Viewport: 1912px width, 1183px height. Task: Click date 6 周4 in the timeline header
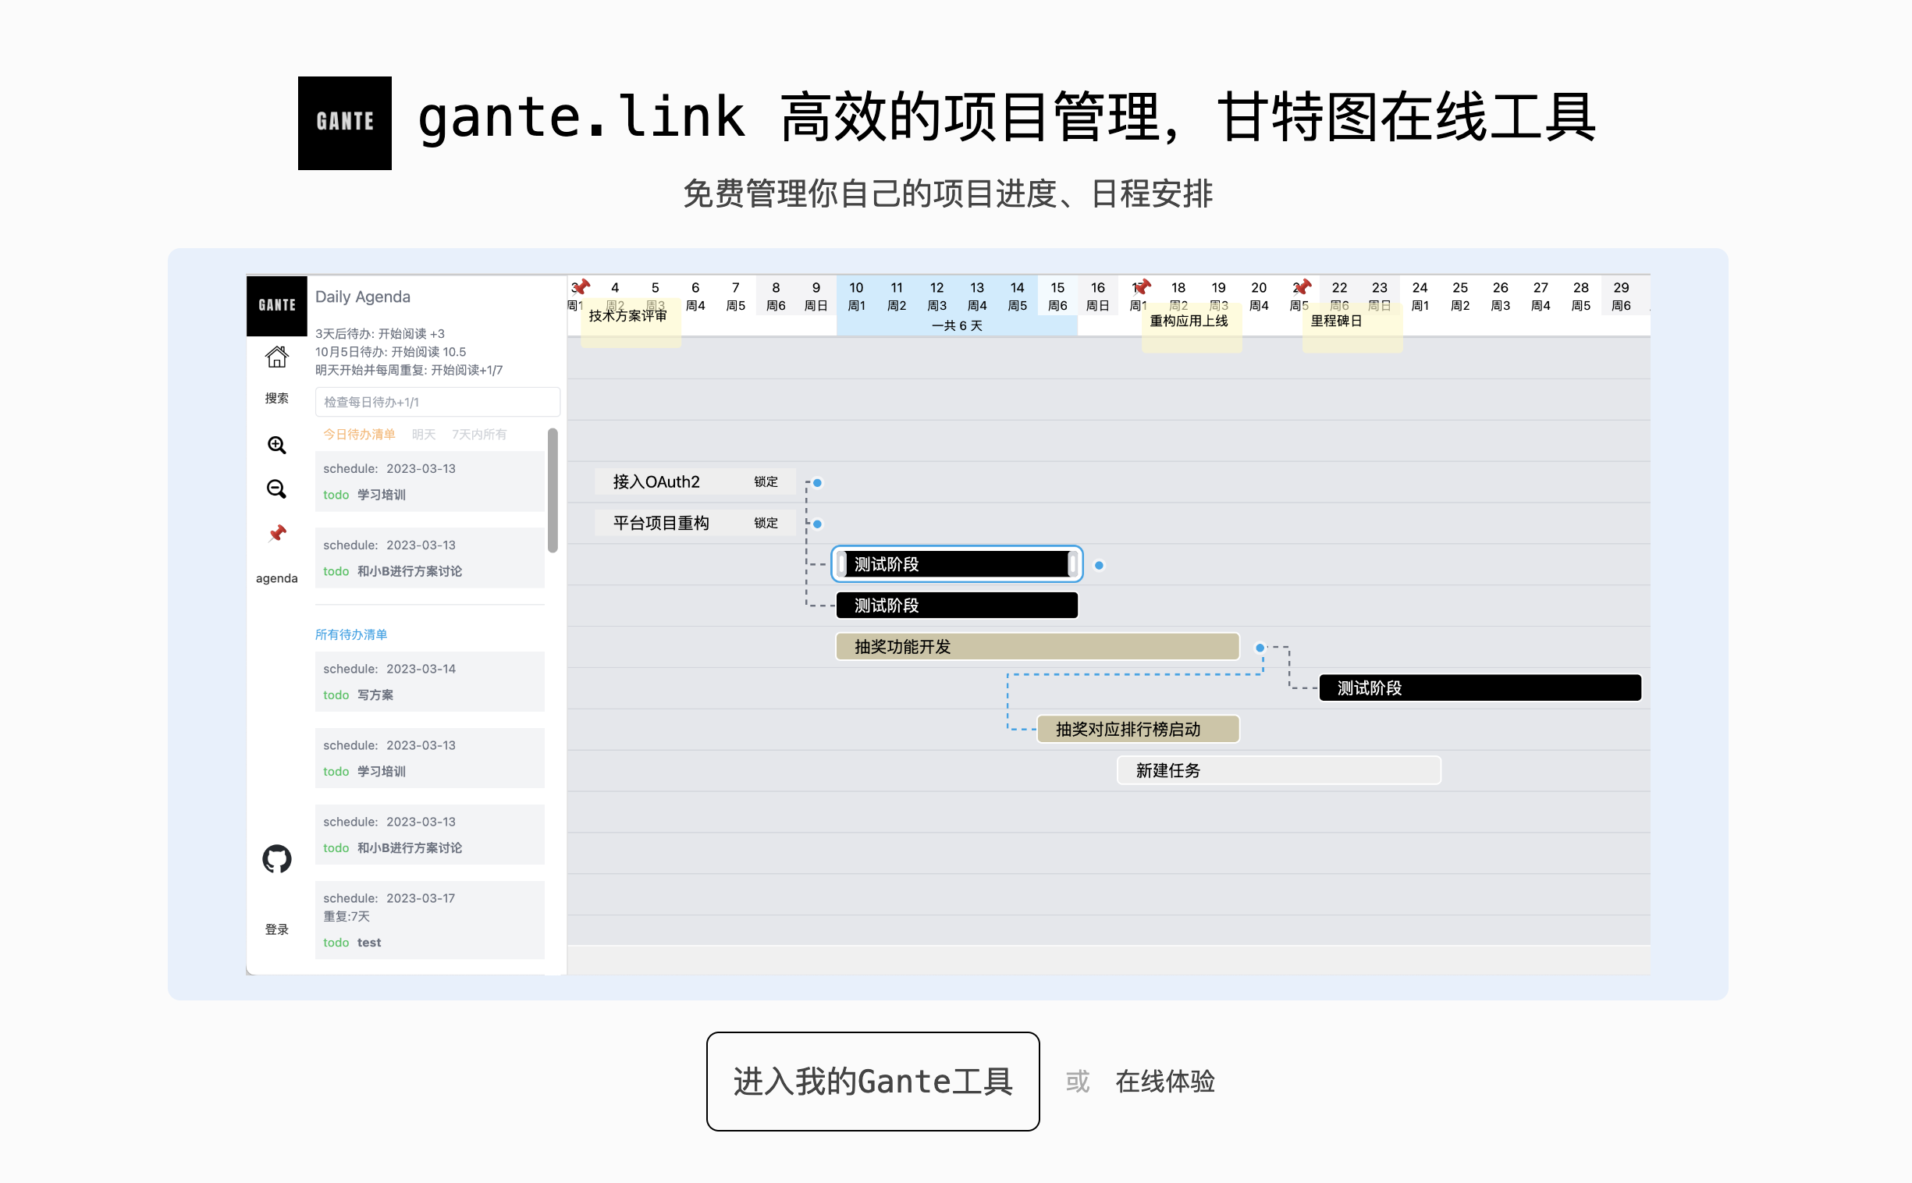coord(695,297)
